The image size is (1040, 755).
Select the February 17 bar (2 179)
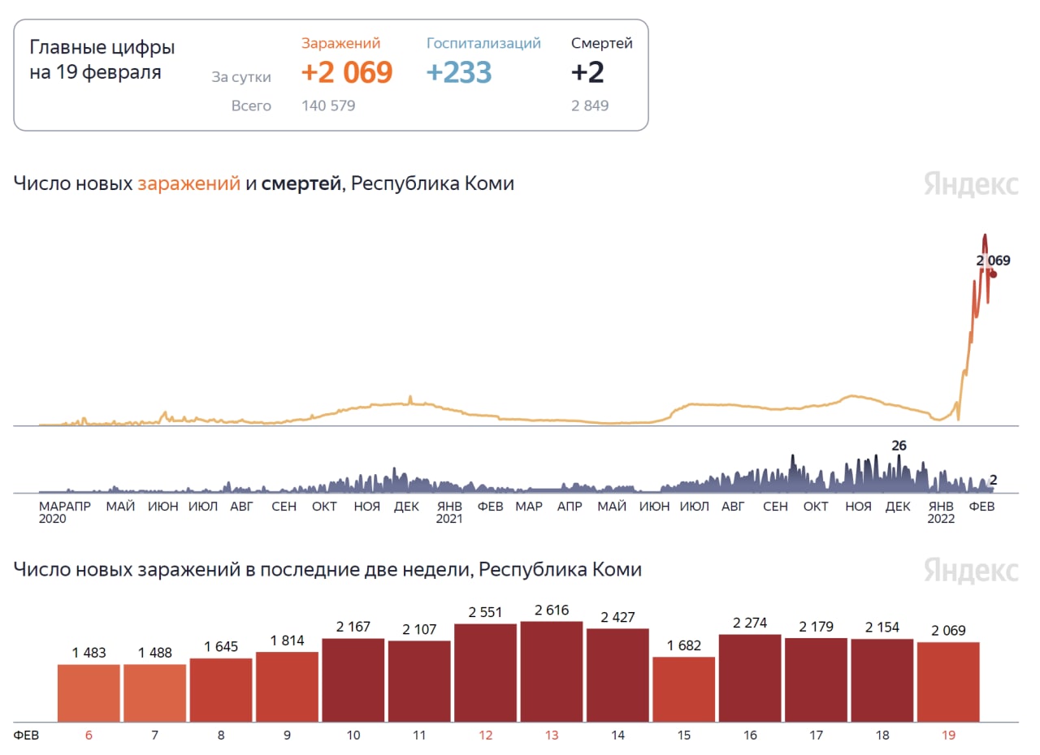816,679
